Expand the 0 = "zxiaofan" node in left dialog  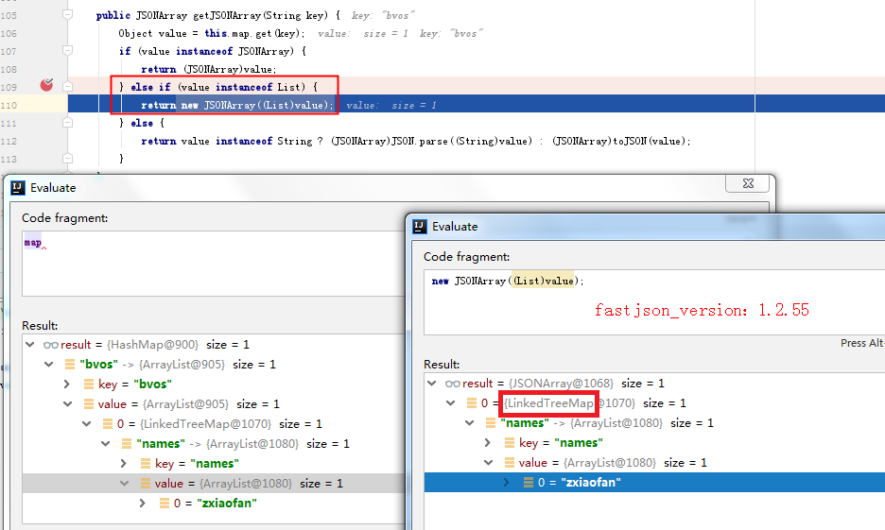143,503
